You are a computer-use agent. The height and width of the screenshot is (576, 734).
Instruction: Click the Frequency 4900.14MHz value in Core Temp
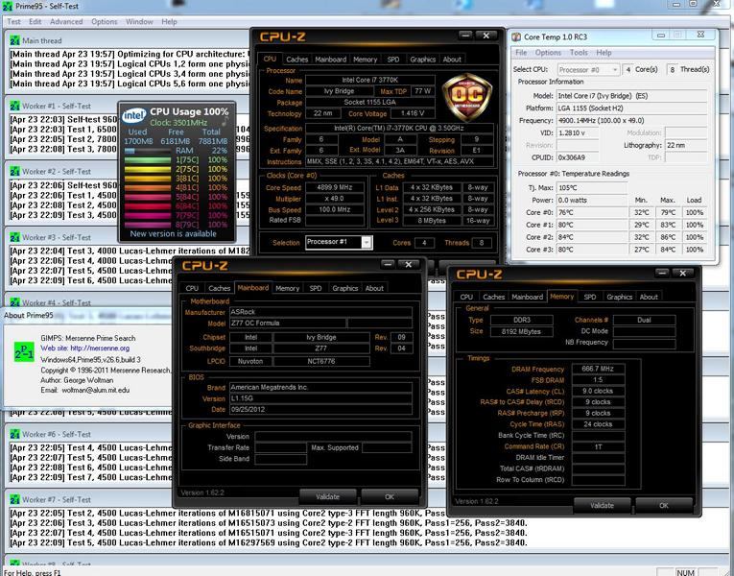pyautogui.click(x=631, y=121)
